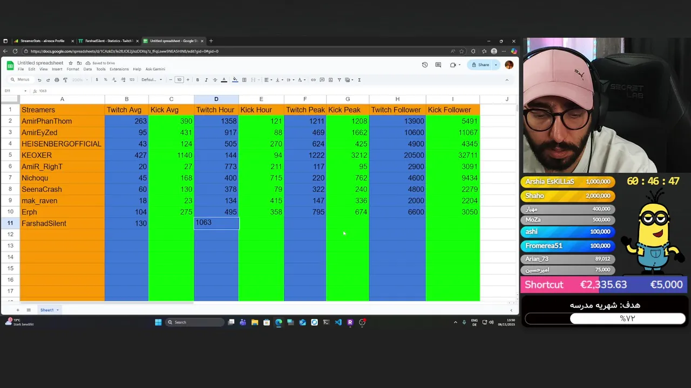Click the Share button
This screenshot has width=691, height=388.
(x=480, y=65)
